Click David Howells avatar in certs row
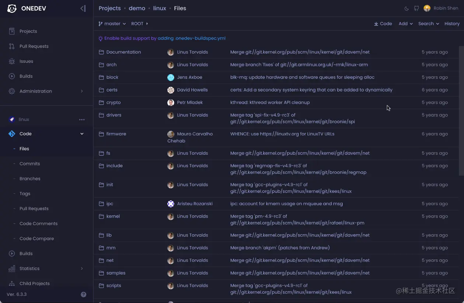The width and height of the screenshot is (464, 303). tap(171, 90)
